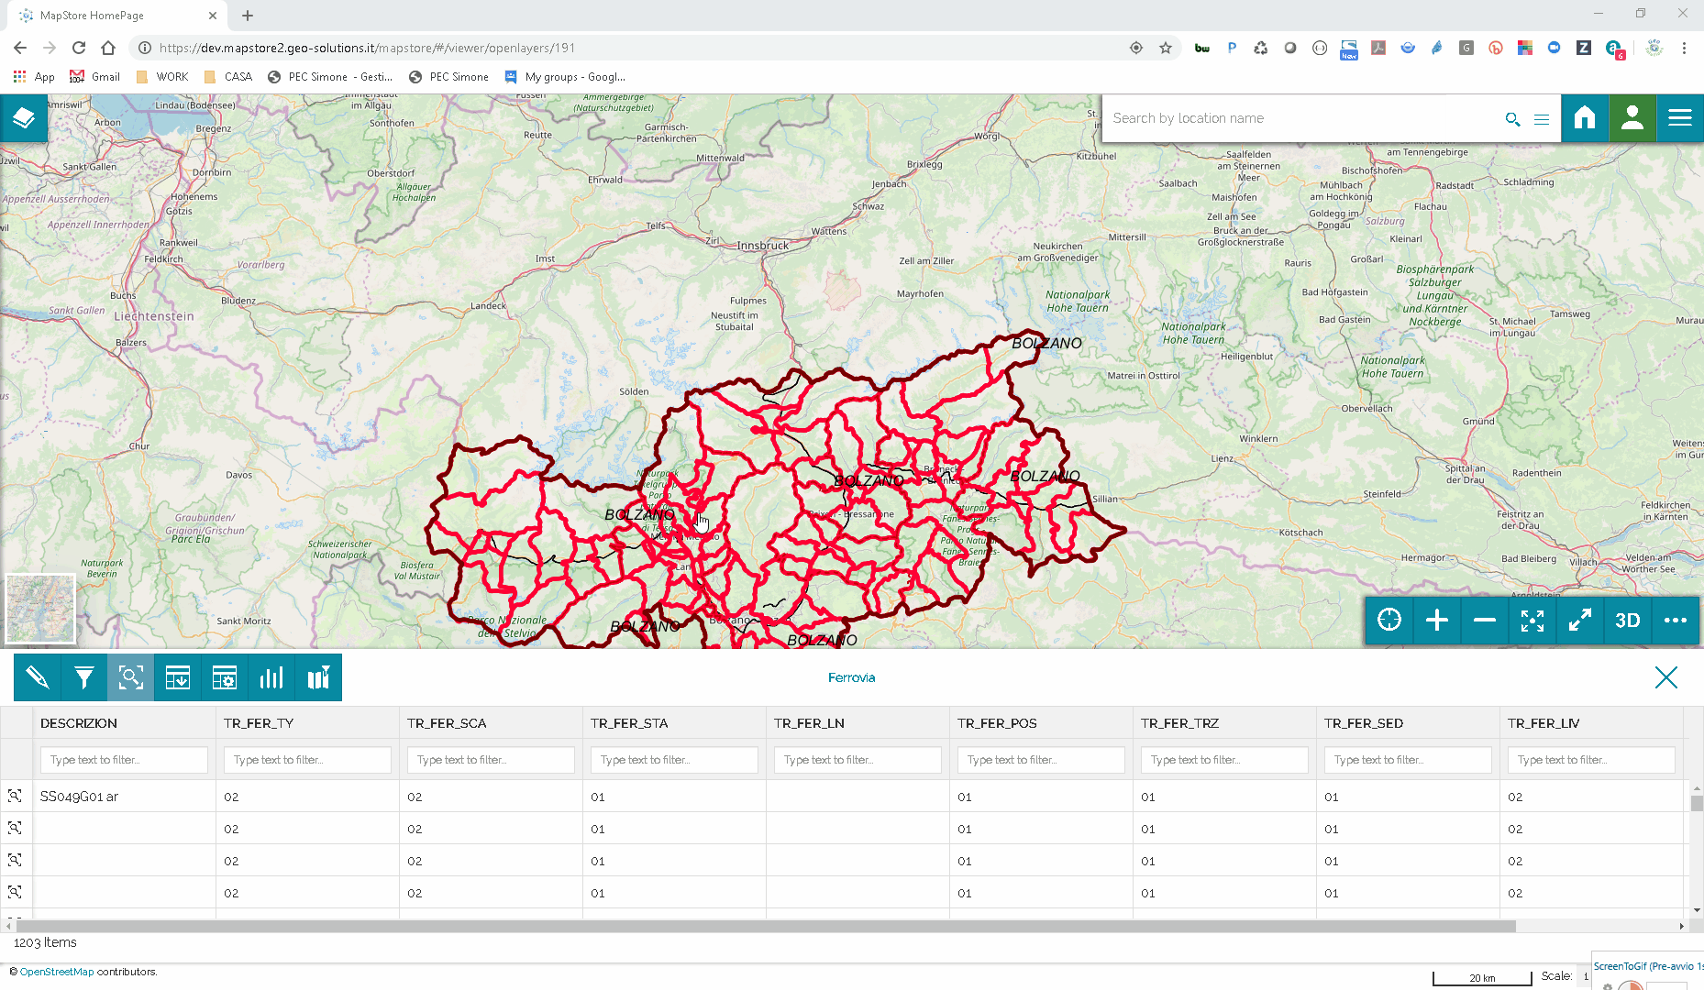The image size is (1704, 990).
Task: Zoom out with the minus button
Action: point(1485,621)
